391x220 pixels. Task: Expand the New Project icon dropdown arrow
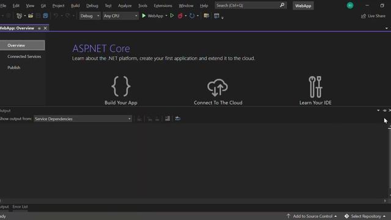tap(24, 16)
